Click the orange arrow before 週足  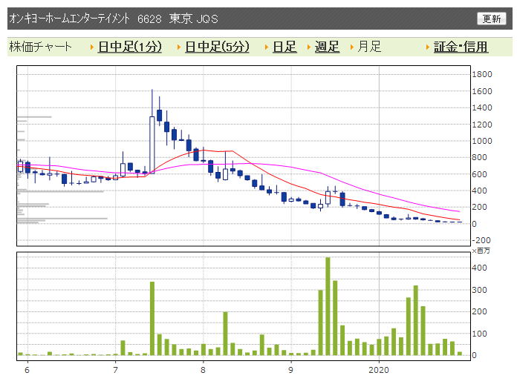309,47
